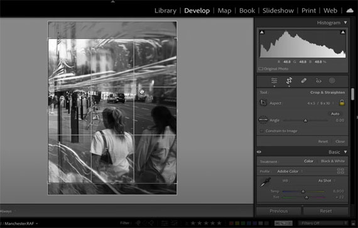Screen dimensions: 358x228
Task: Collapse the Basic panel triangle
Action: coord(345,152)
